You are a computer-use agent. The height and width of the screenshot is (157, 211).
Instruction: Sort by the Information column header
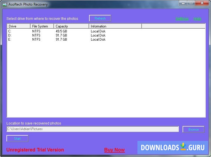point(115,26)
